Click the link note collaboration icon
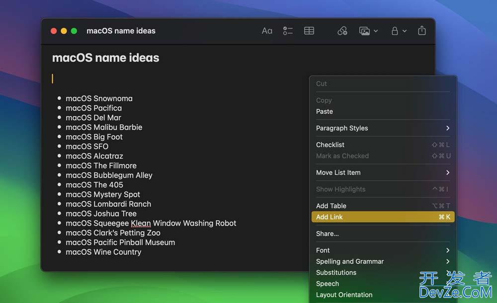The height and width of the screenshot is (303, 497). [x=342, y=31]
